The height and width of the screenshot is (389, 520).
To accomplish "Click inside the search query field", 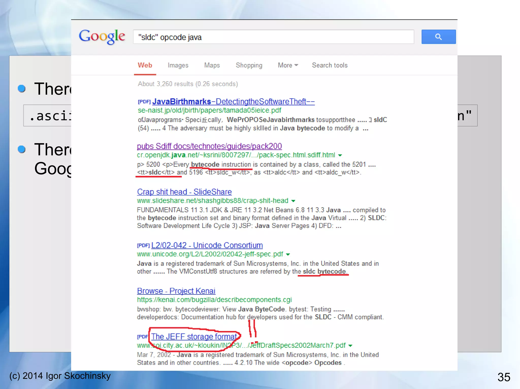I will pyautogui.click(x=273, y=37).
